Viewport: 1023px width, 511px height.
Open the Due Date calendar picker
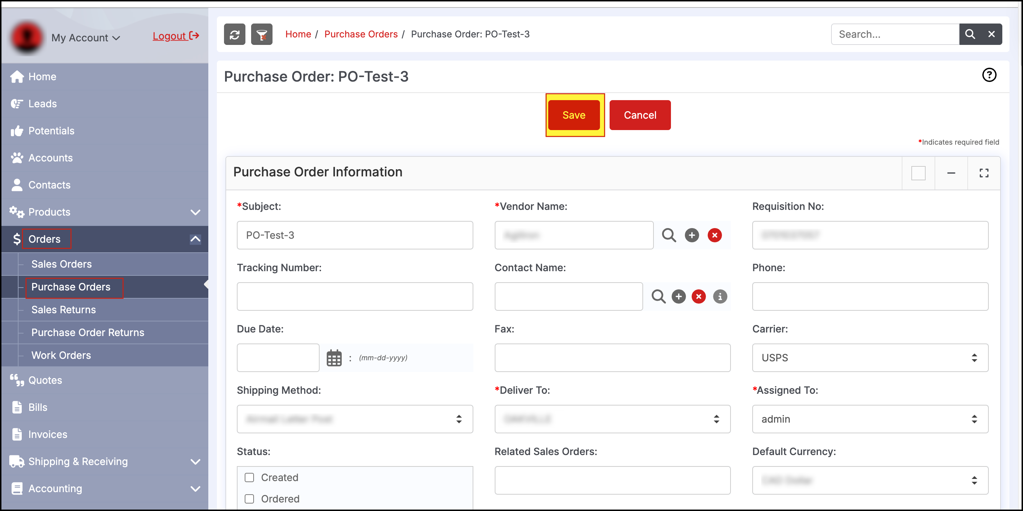tap(334, 358)
